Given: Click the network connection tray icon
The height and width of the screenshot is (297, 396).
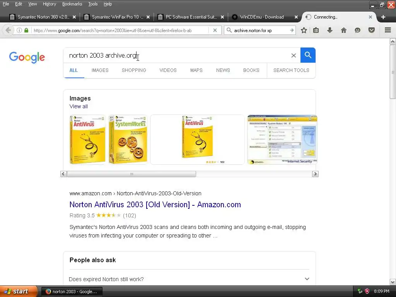Looking at the screenshot, I should [360, 291].
